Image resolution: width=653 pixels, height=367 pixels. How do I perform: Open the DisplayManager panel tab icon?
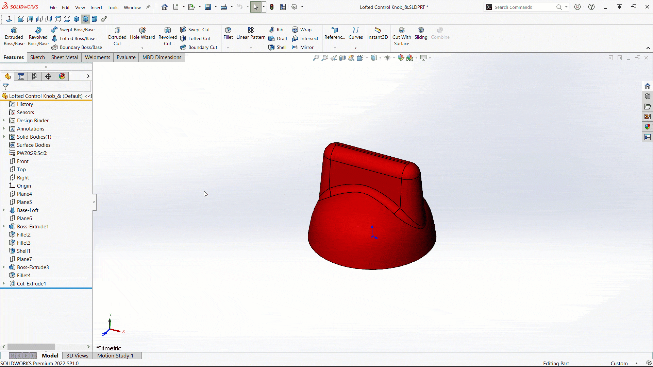[x=62, y=76]
